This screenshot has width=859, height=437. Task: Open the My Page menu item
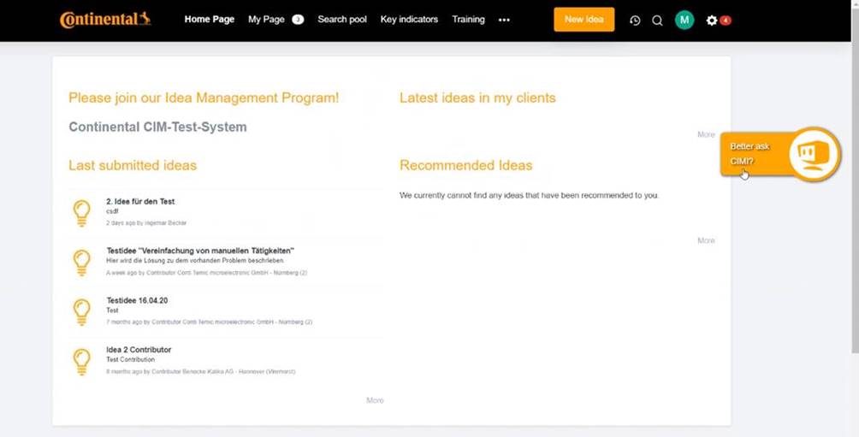[266, 20]
